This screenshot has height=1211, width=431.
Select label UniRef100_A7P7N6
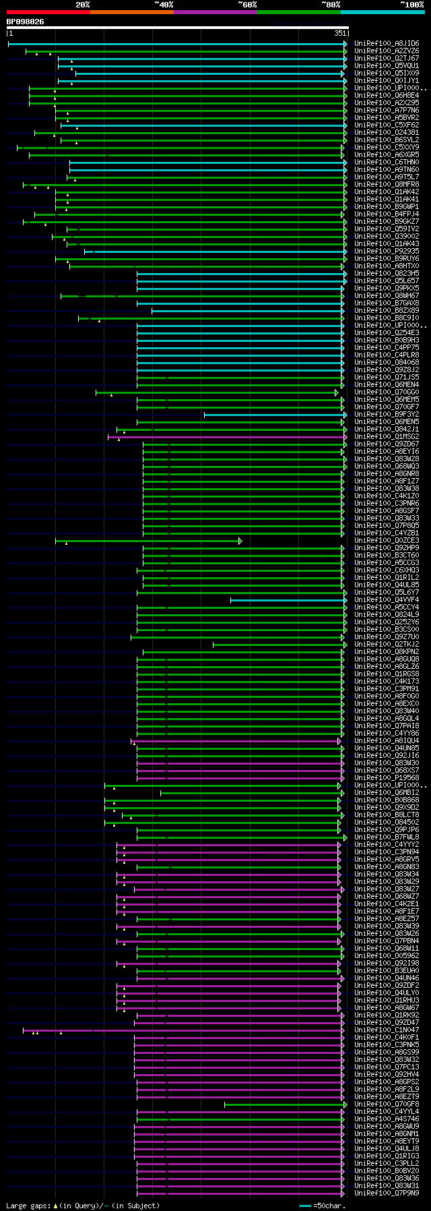[x=387, y=111]
